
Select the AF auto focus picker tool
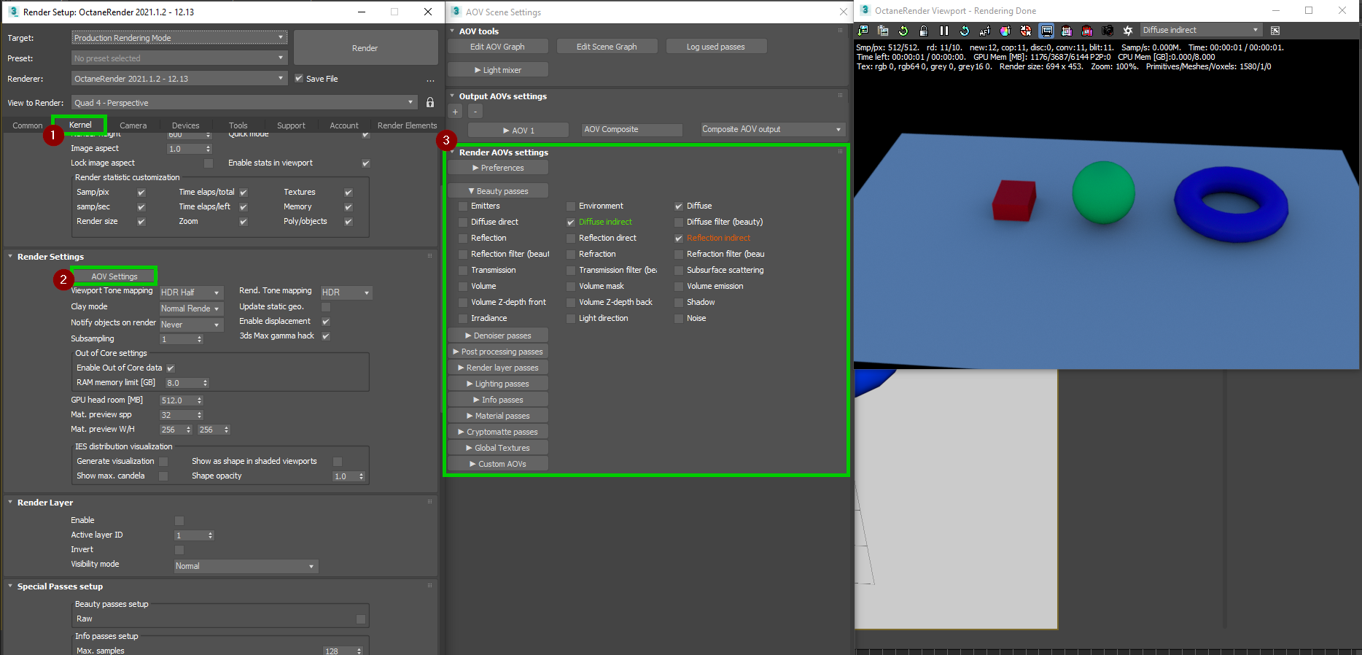(x=985, y=31)
